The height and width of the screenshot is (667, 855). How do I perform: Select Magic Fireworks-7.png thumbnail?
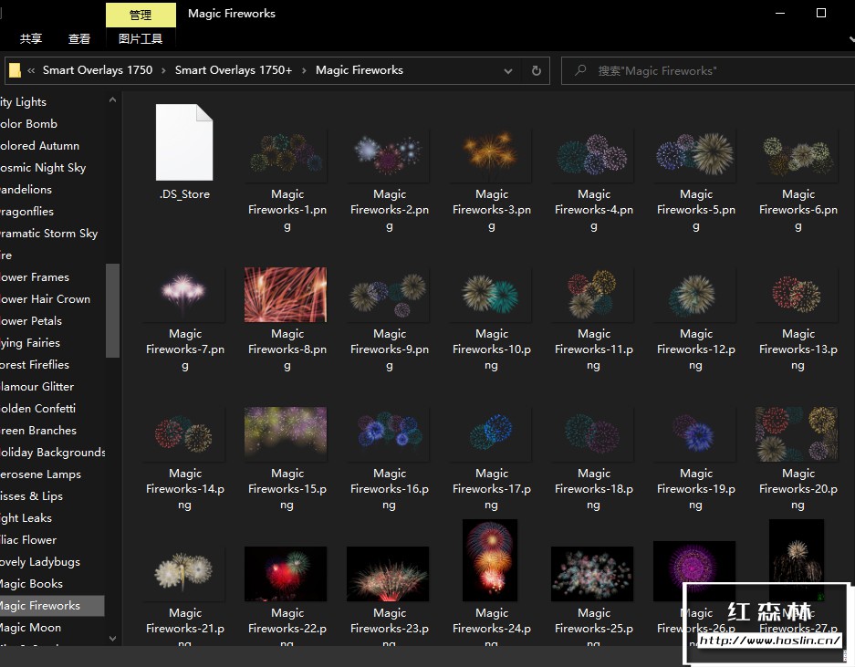click(x=184, y=295)
